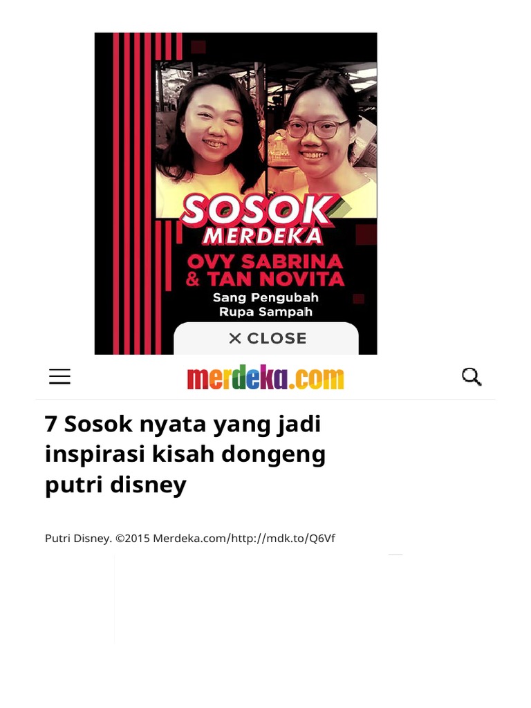Click the MERDEKA word under SOSOK
This screenshot has height=708, width=531.
[262, 236]
